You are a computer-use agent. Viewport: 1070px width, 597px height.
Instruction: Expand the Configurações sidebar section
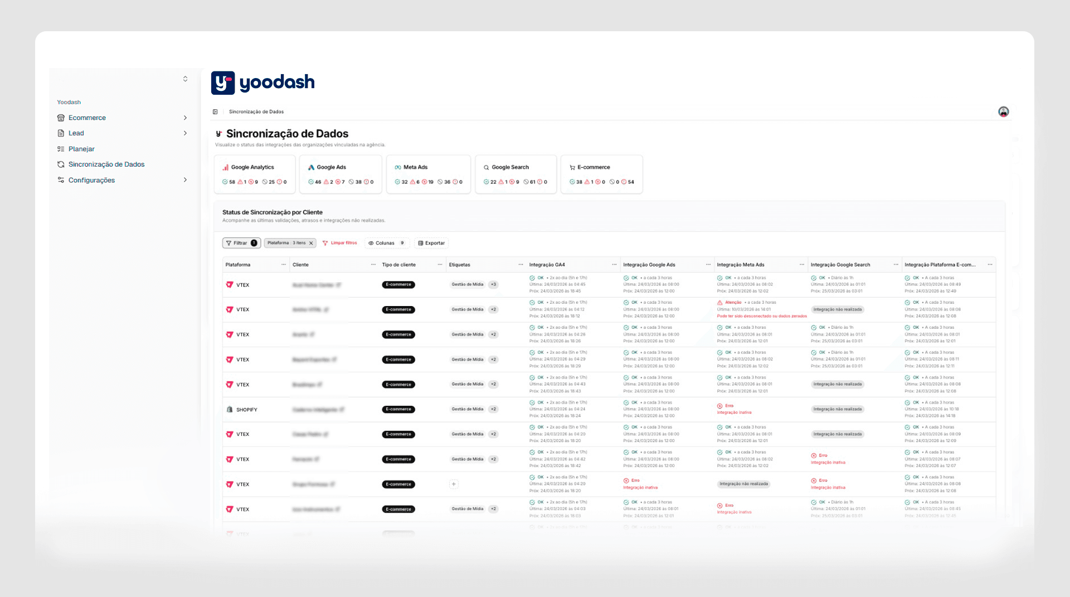(185, 180)
